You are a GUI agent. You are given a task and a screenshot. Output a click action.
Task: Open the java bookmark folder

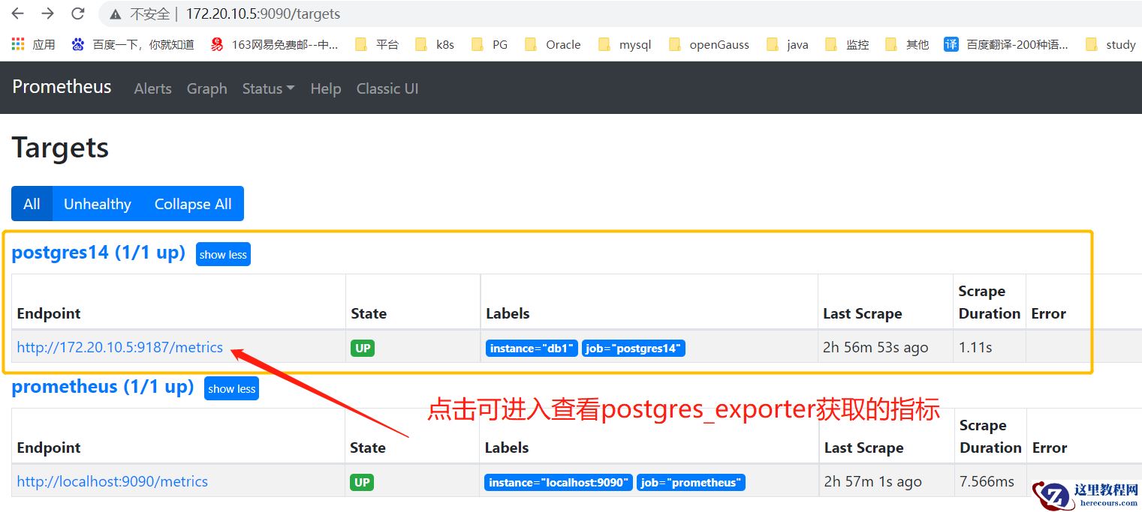pyautogui.click(x=788, y=44)
